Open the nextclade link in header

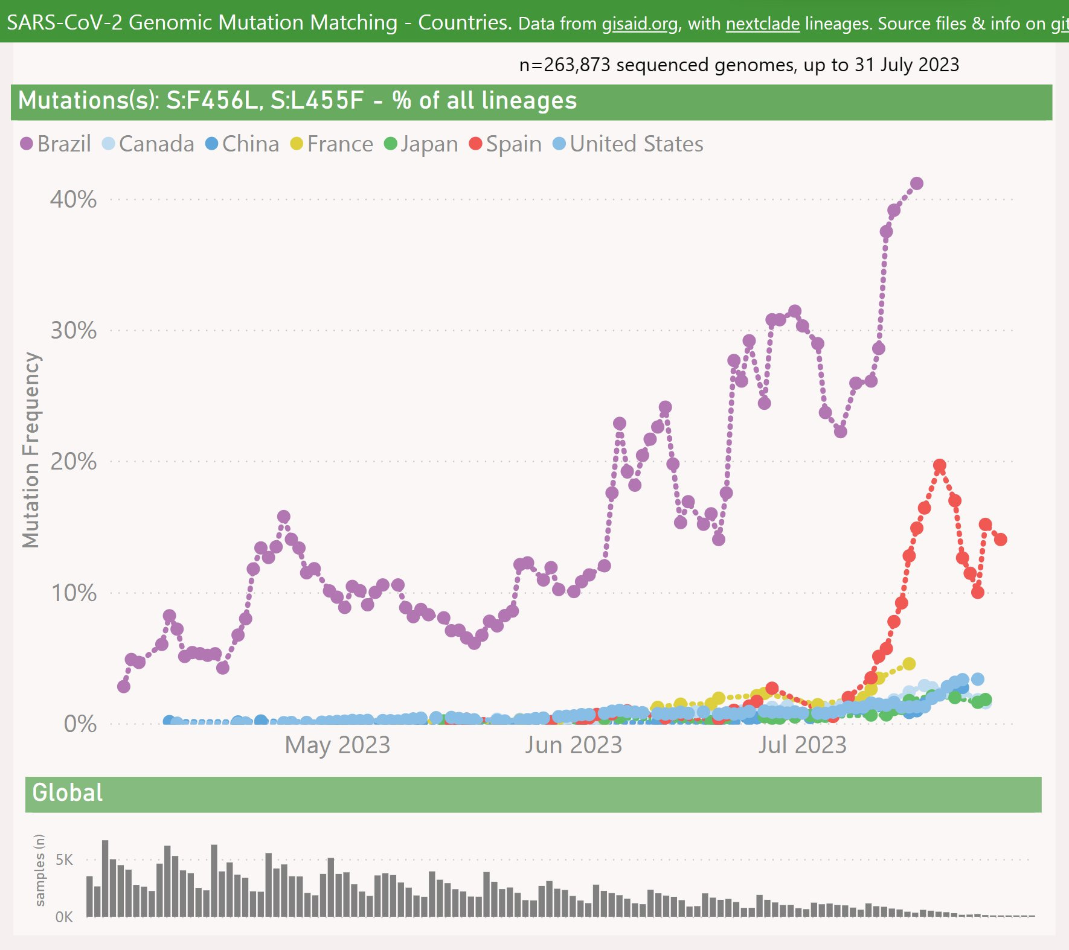[763, 24]
